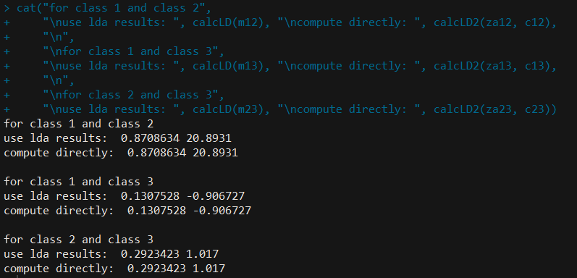
Task: Click output line "for class 1 and class 3"
Action: (78, 182)
